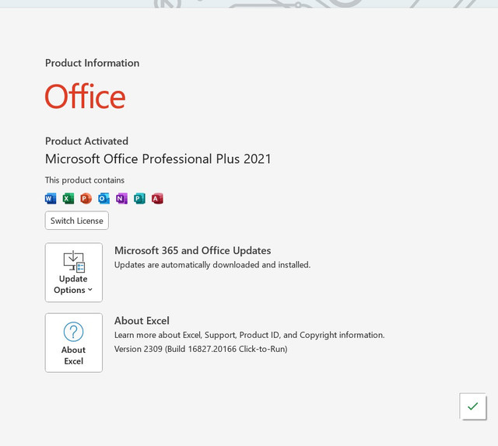Click the Publisher app icon
This screenshot has height=446, width=498.
(x=139, y=199)
